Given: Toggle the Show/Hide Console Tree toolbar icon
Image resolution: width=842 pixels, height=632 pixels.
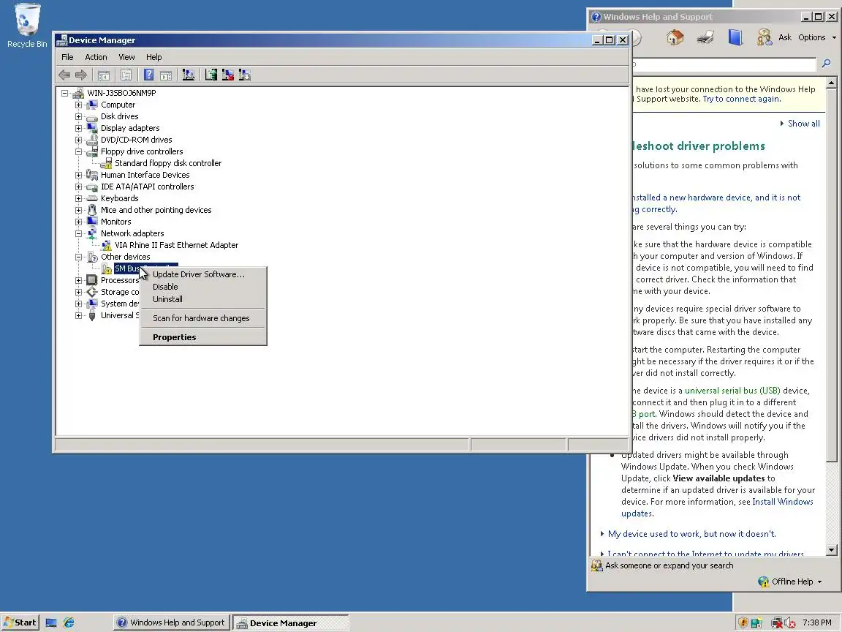Looking at the screenshot, I should coord(104,75).
